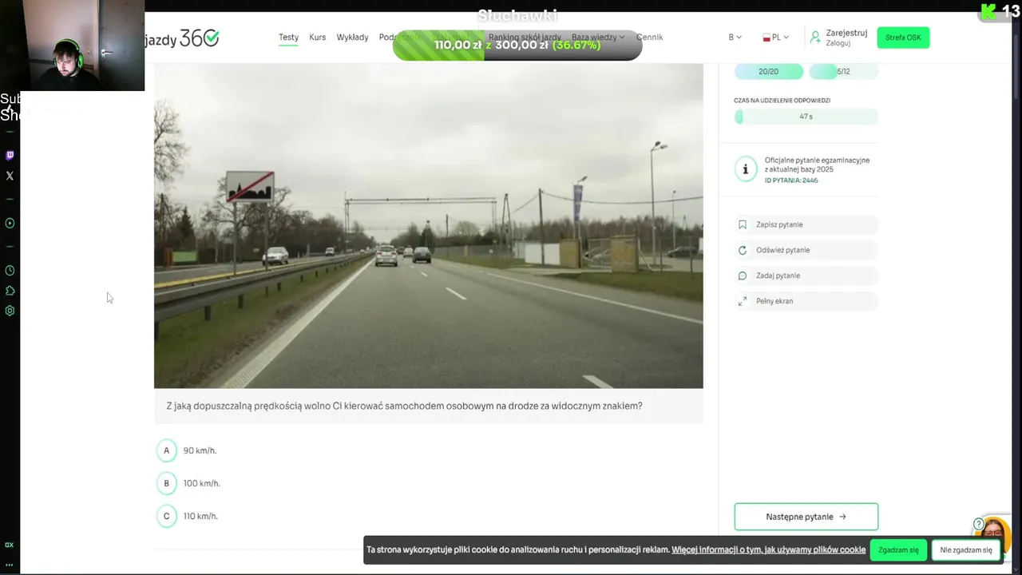Viewport: 1022px width, 575px height.
Task: Click the bookmark icon for Zapisz pytanie
Action: pyautogui.click(x=743, y=224)
